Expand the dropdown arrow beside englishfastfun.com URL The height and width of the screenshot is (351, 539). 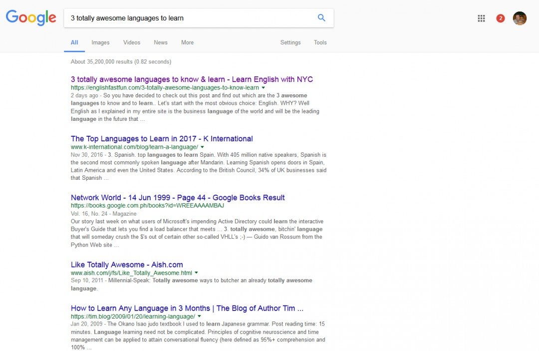click(x=264, y=88)
